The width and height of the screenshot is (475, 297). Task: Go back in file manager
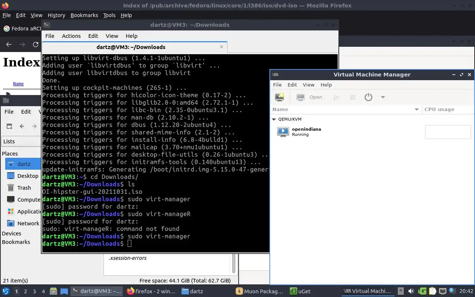point(22,126)
